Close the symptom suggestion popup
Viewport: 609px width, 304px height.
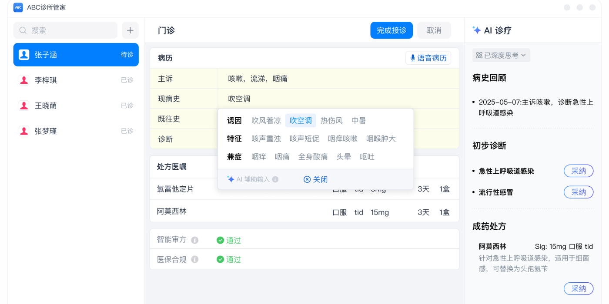click(315, 179)
